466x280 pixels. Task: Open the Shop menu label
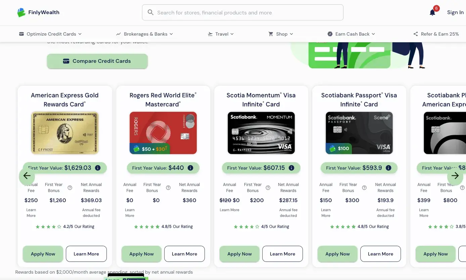282,34
